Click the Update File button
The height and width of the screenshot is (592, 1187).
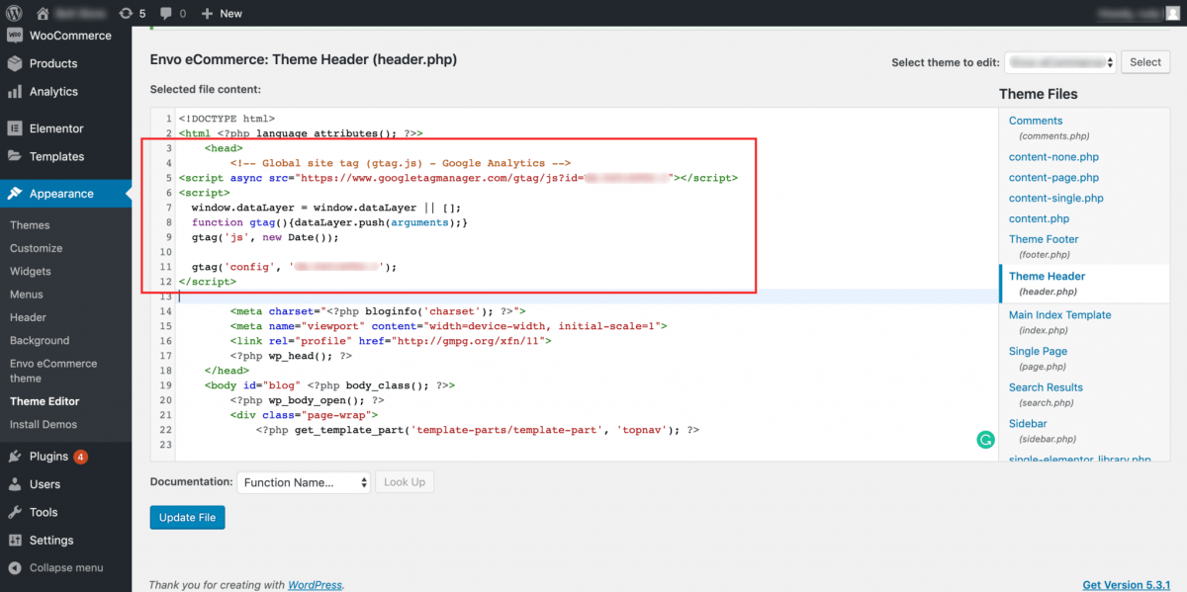coord(188,518)
